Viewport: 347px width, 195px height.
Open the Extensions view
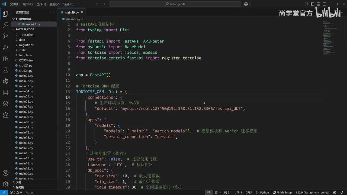click(5, 59)
